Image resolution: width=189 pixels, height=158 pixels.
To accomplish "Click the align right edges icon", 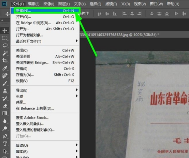I will [x=139, y=14].
